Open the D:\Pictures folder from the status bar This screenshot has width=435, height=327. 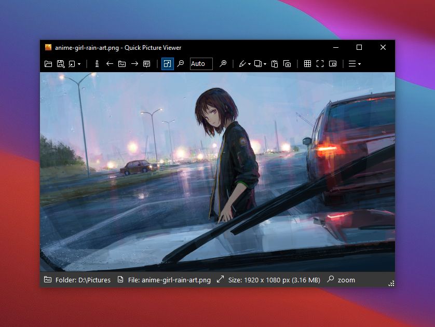[x=77, y=280]
